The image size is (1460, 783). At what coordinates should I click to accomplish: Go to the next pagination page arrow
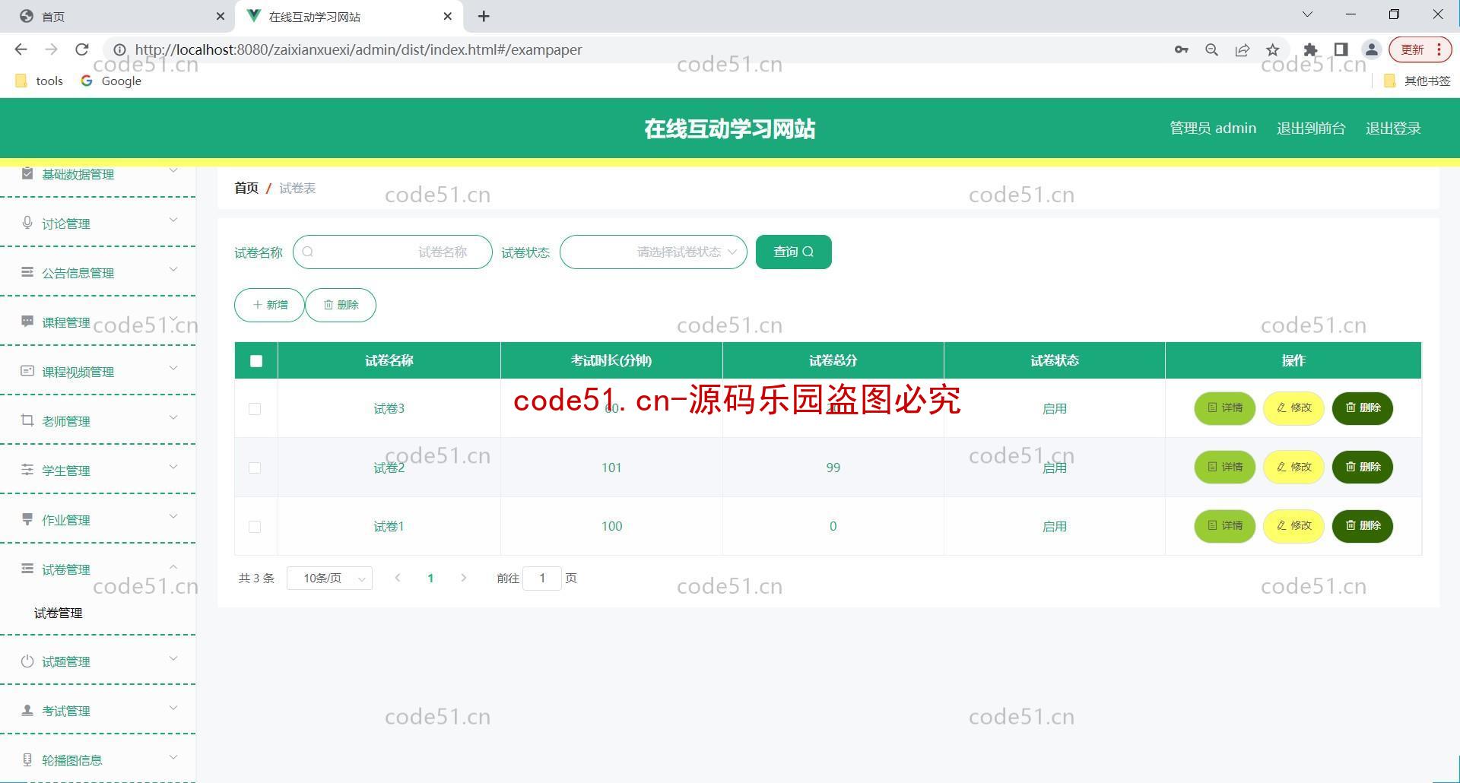point(464,579)
